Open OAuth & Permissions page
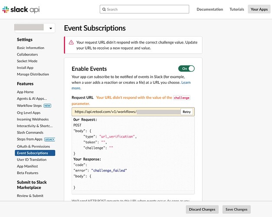The width and height of the screenshot is (272, 217). (33, 146)
